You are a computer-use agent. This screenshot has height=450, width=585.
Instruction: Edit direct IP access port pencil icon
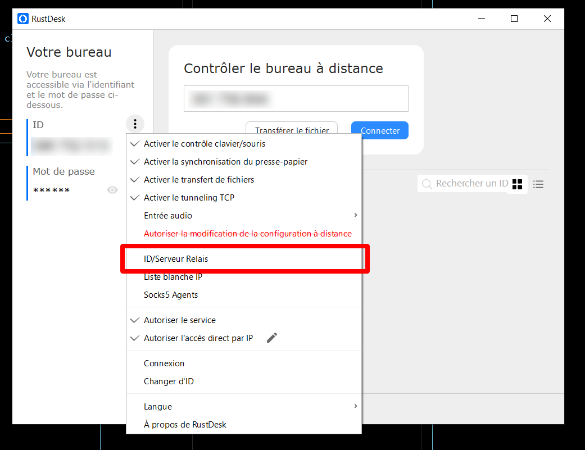tap(272, 338)
